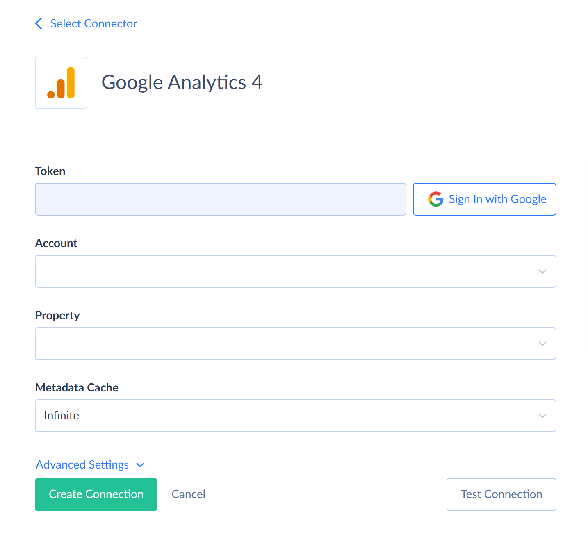Click the Metadata Cache label
This screenshot has height=537, width=588.
tap(77, 387)
